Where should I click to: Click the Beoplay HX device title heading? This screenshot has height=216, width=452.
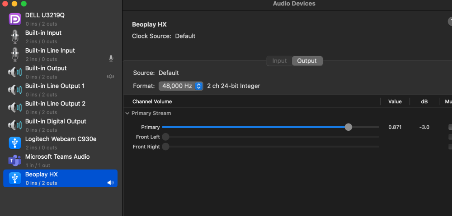tap(149, 25)
